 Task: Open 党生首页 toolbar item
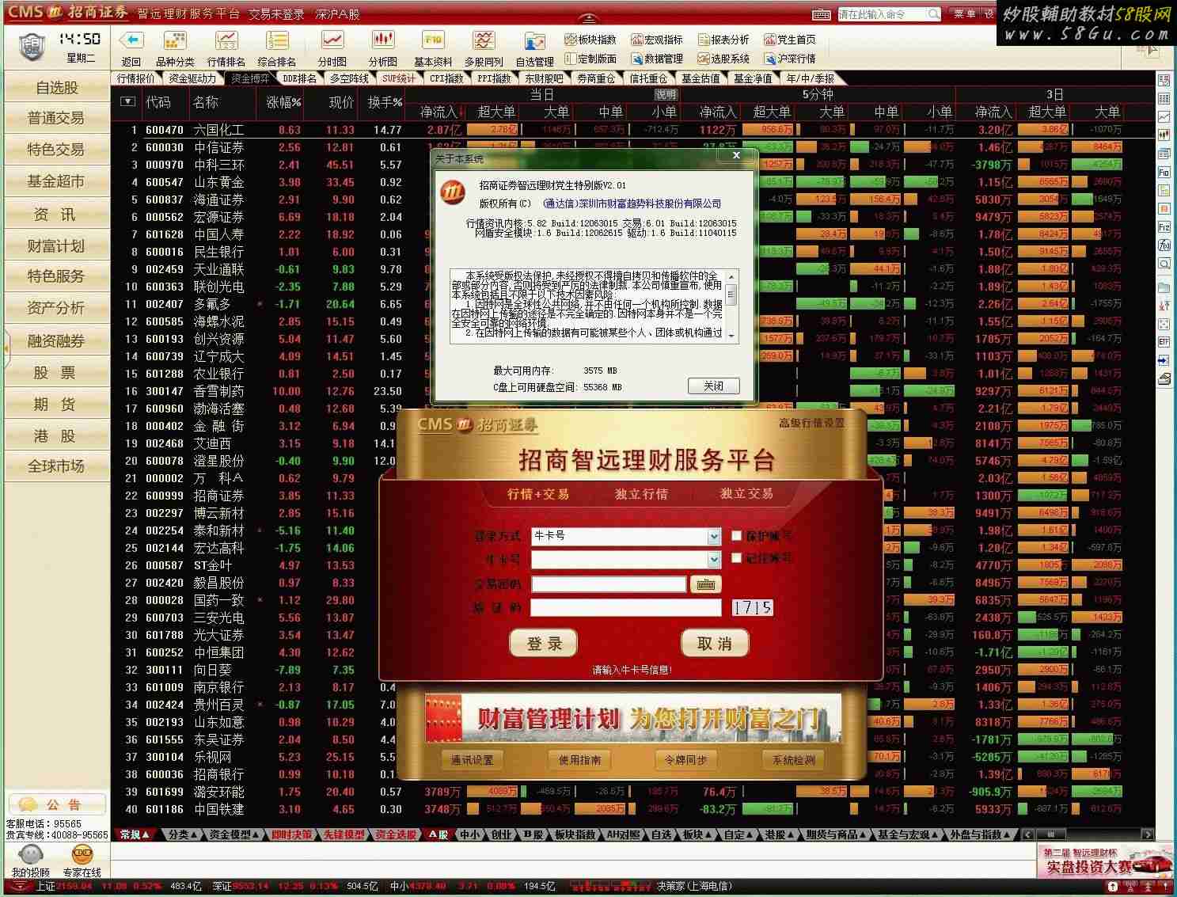point(790,40)
